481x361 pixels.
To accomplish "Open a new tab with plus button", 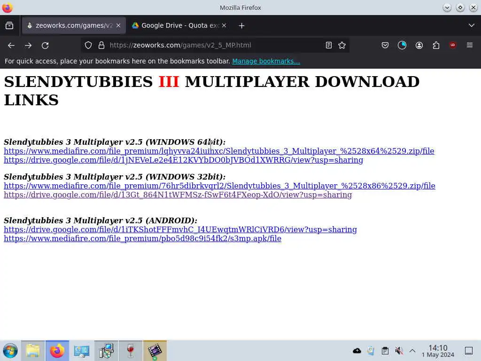I will (x=242, y=26).
